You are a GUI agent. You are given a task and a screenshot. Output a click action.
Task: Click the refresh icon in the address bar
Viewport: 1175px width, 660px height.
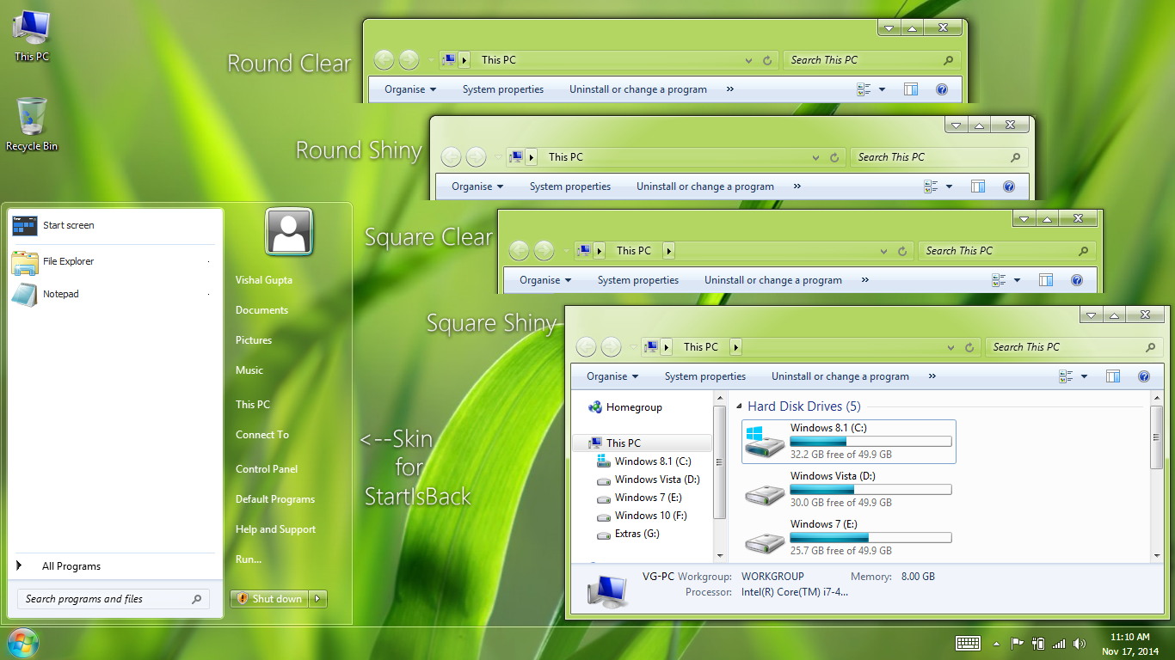point(968,347)
